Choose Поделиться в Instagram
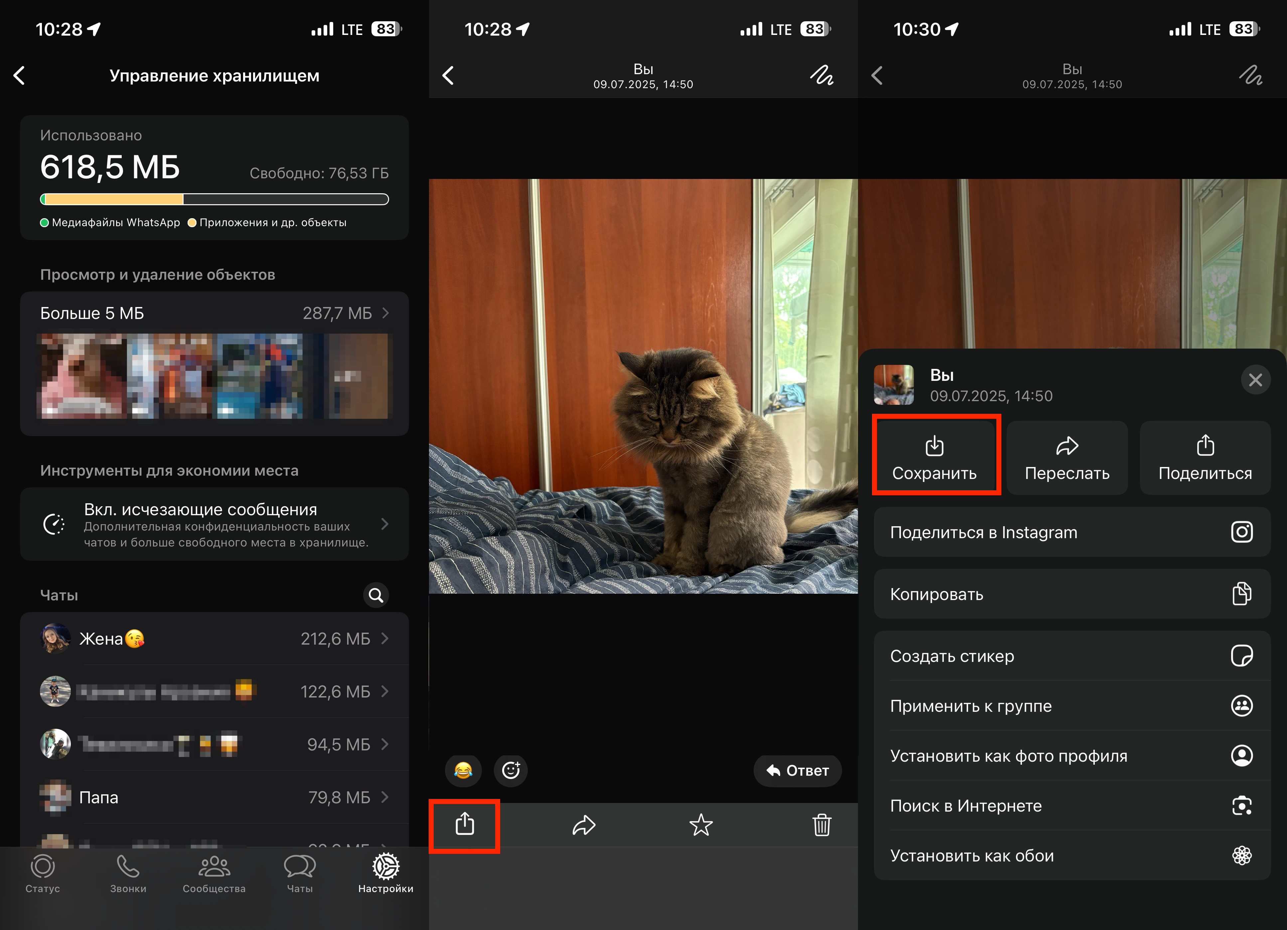This screenshot has width=1287, height=930. point(1072,532)
